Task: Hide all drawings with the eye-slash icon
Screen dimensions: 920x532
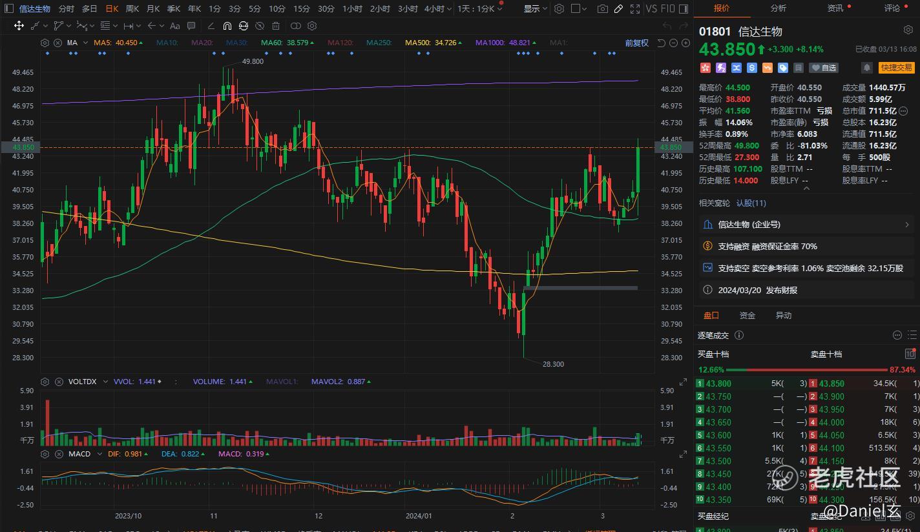Action: pos(259,26)
